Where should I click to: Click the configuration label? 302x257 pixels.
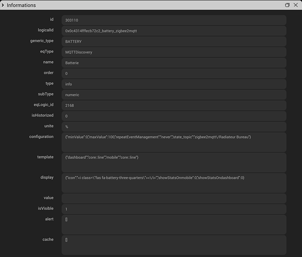point(42,137)
